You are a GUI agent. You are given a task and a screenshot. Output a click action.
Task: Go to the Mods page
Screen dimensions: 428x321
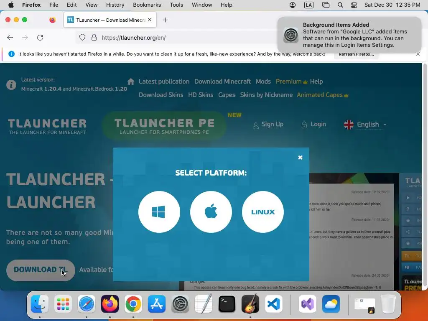pos(263,82)
